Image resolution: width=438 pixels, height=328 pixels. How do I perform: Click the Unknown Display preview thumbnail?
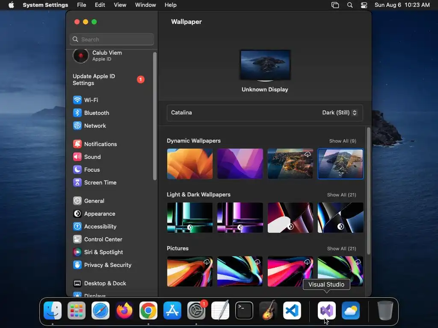265,65
